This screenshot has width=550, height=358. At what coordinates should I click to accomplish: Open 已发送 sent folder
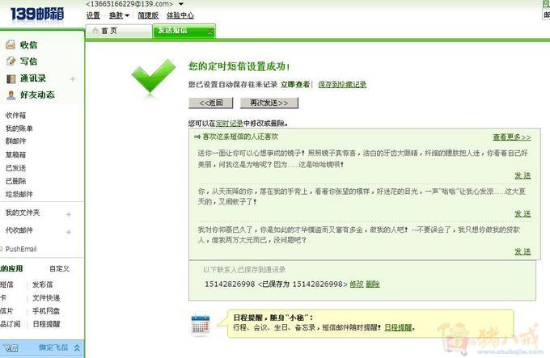tap(15, 168)
